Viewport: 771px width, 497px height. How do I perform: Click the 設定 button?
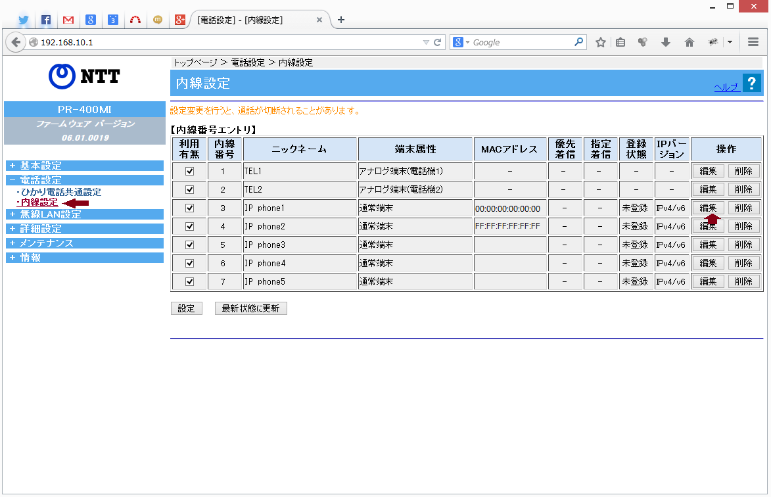pos(187,309)
